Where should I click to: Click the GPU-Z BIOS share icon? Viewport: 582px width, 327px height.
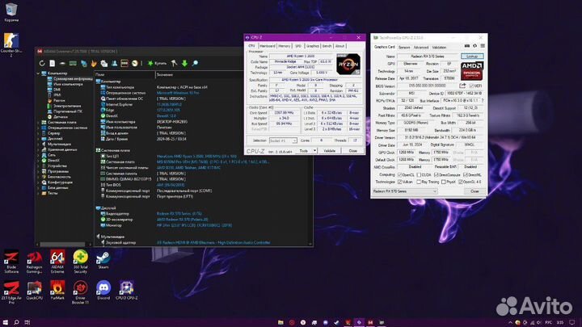(464, 85)
